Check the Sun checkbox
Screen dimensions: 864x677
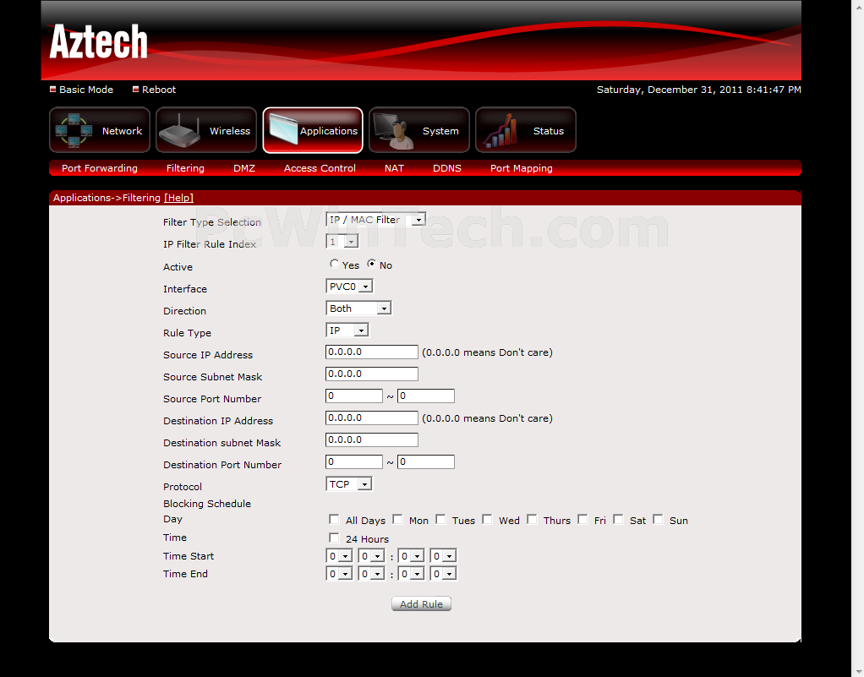coord(658,520)
